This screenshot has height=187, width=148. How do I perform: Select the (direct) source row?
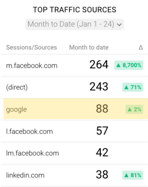[74, 87]
